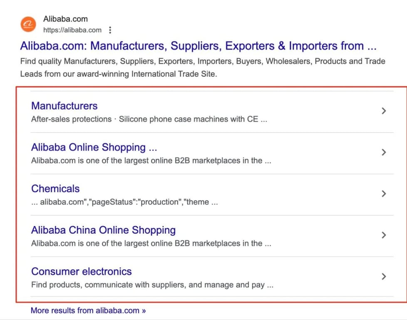Click the https://alibaba.com URL text

(72, 30)
